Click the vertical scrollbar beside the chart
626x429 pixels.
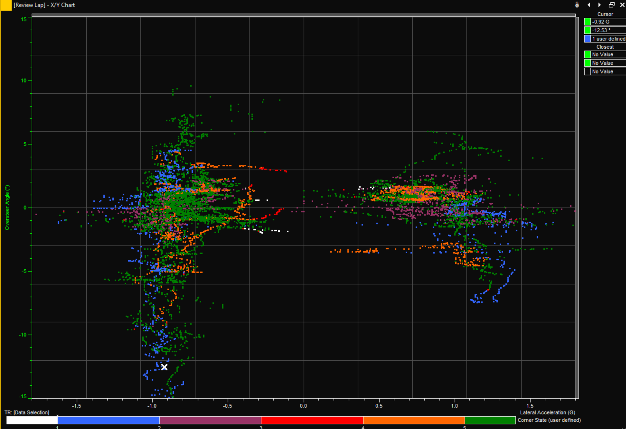click(x=577, y=208)
